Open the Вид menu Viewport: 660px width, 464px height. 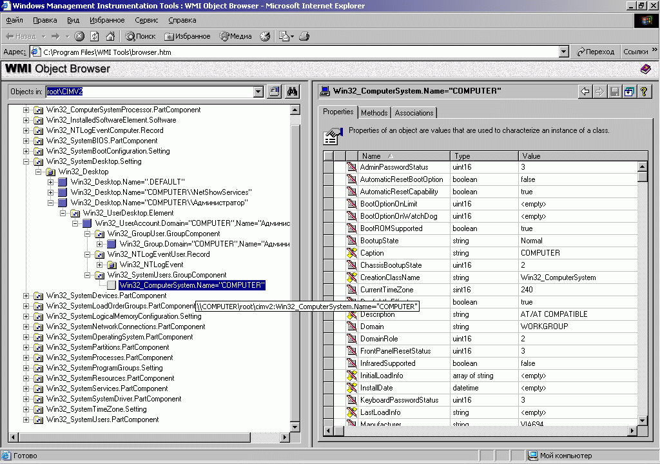click(x=73, y=20)
